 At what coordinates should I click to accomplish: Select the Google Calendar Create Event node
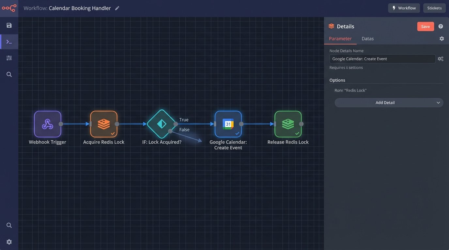point(228,124)
